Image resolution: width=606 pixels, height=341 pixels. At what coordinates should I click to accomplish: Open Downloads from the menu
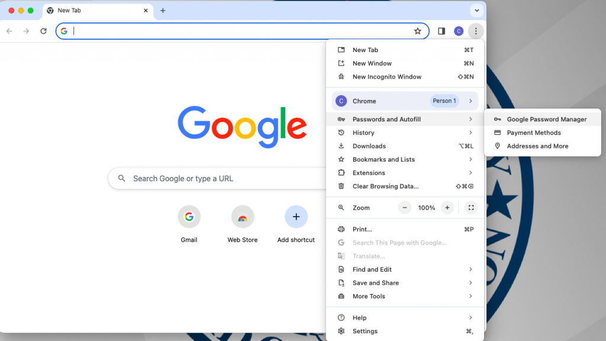[x=405, y=146]
